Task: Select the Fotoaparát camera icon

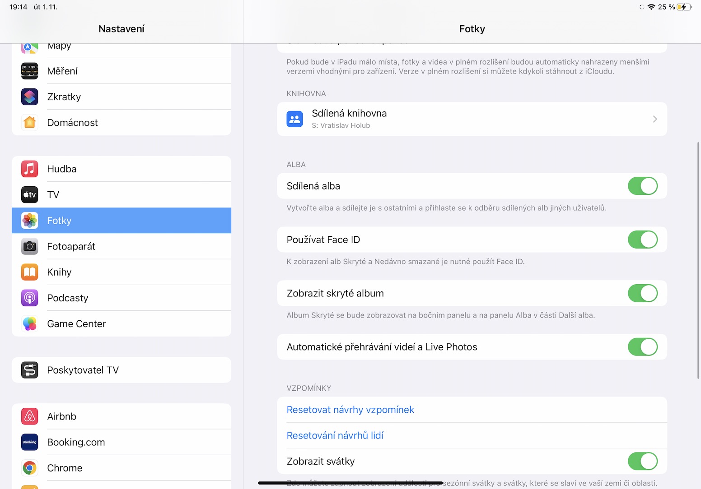Action: 30,246
